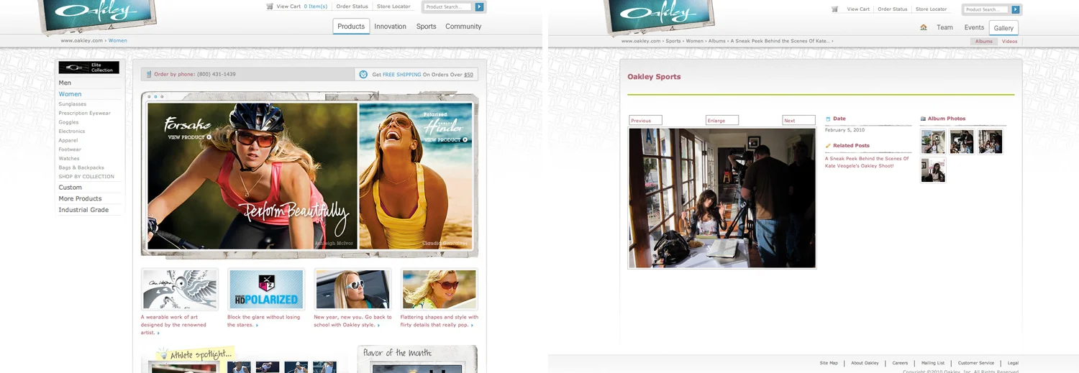Click Product Search field on Gallery page

(986, 10)
